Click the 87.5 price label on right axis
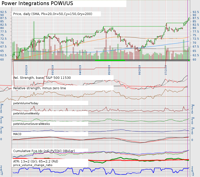Viewport: 200px width, 177px height. pos(196,18)
